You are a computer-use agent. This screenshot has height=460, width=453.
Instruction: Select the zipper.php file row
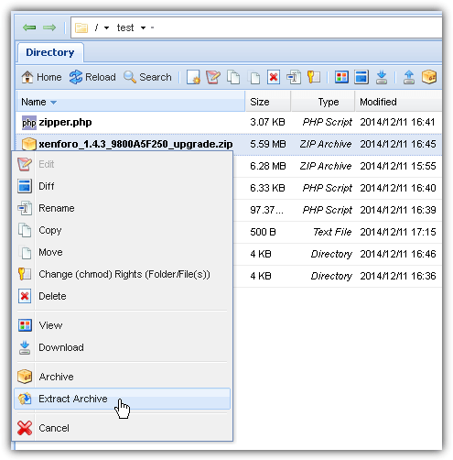pyautogui.click(x=229, y=123)
